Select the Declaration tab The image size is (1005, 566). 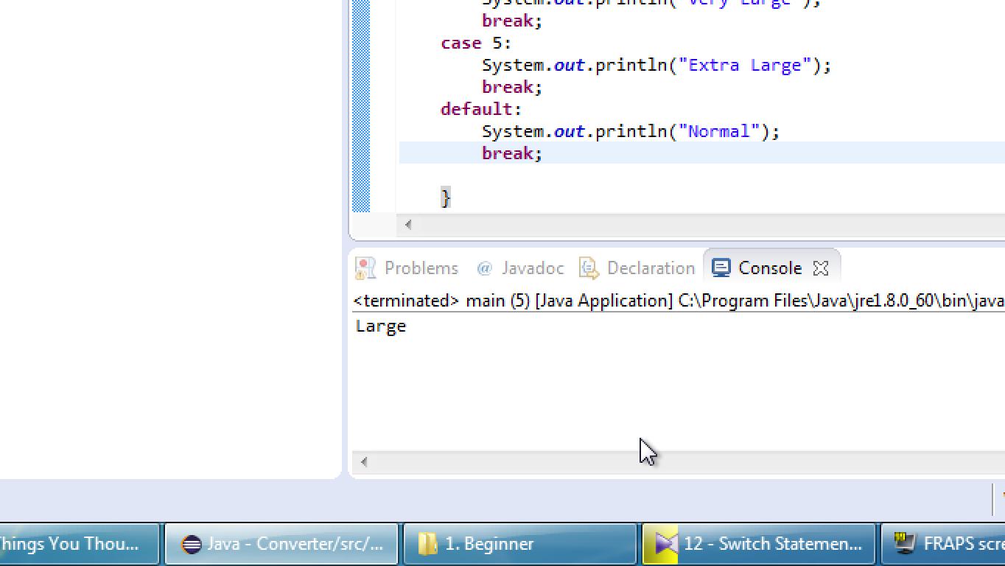click(x=650, y=268)
